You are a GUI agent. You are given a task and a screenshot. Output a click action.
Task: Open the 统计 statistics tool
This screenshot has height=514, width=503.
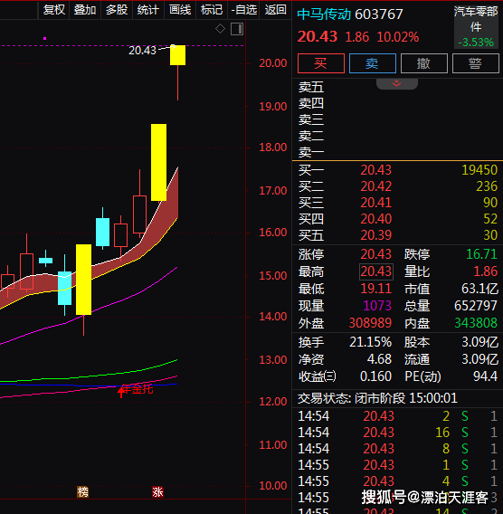coord(148,10)
